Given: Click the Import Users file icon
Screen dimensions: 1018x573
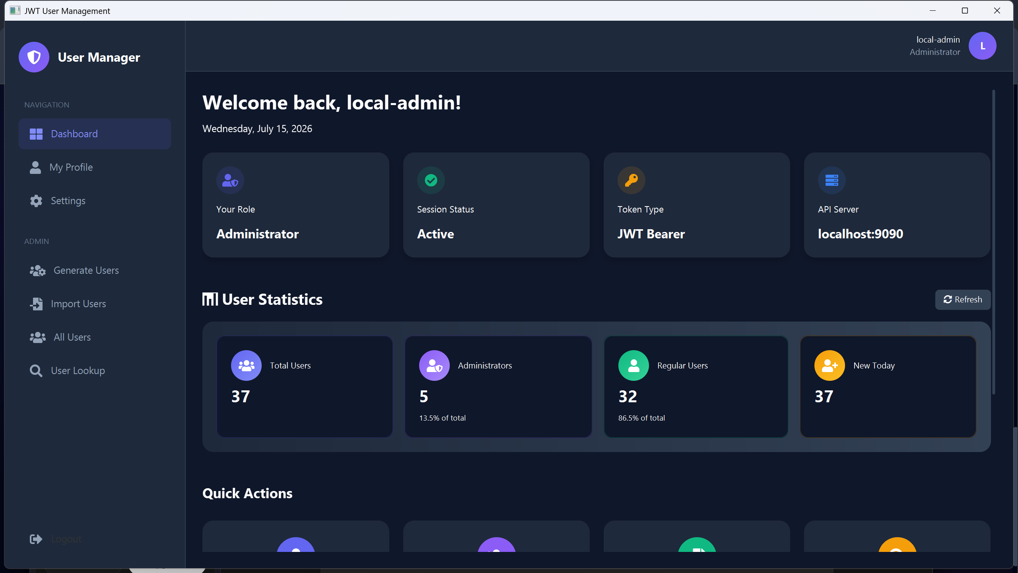Looking at the screenshot, I should [x=36, y=304].
